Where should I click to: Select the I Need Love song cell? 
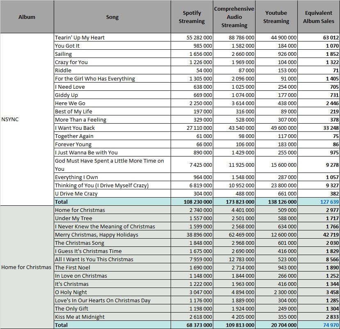112,87
